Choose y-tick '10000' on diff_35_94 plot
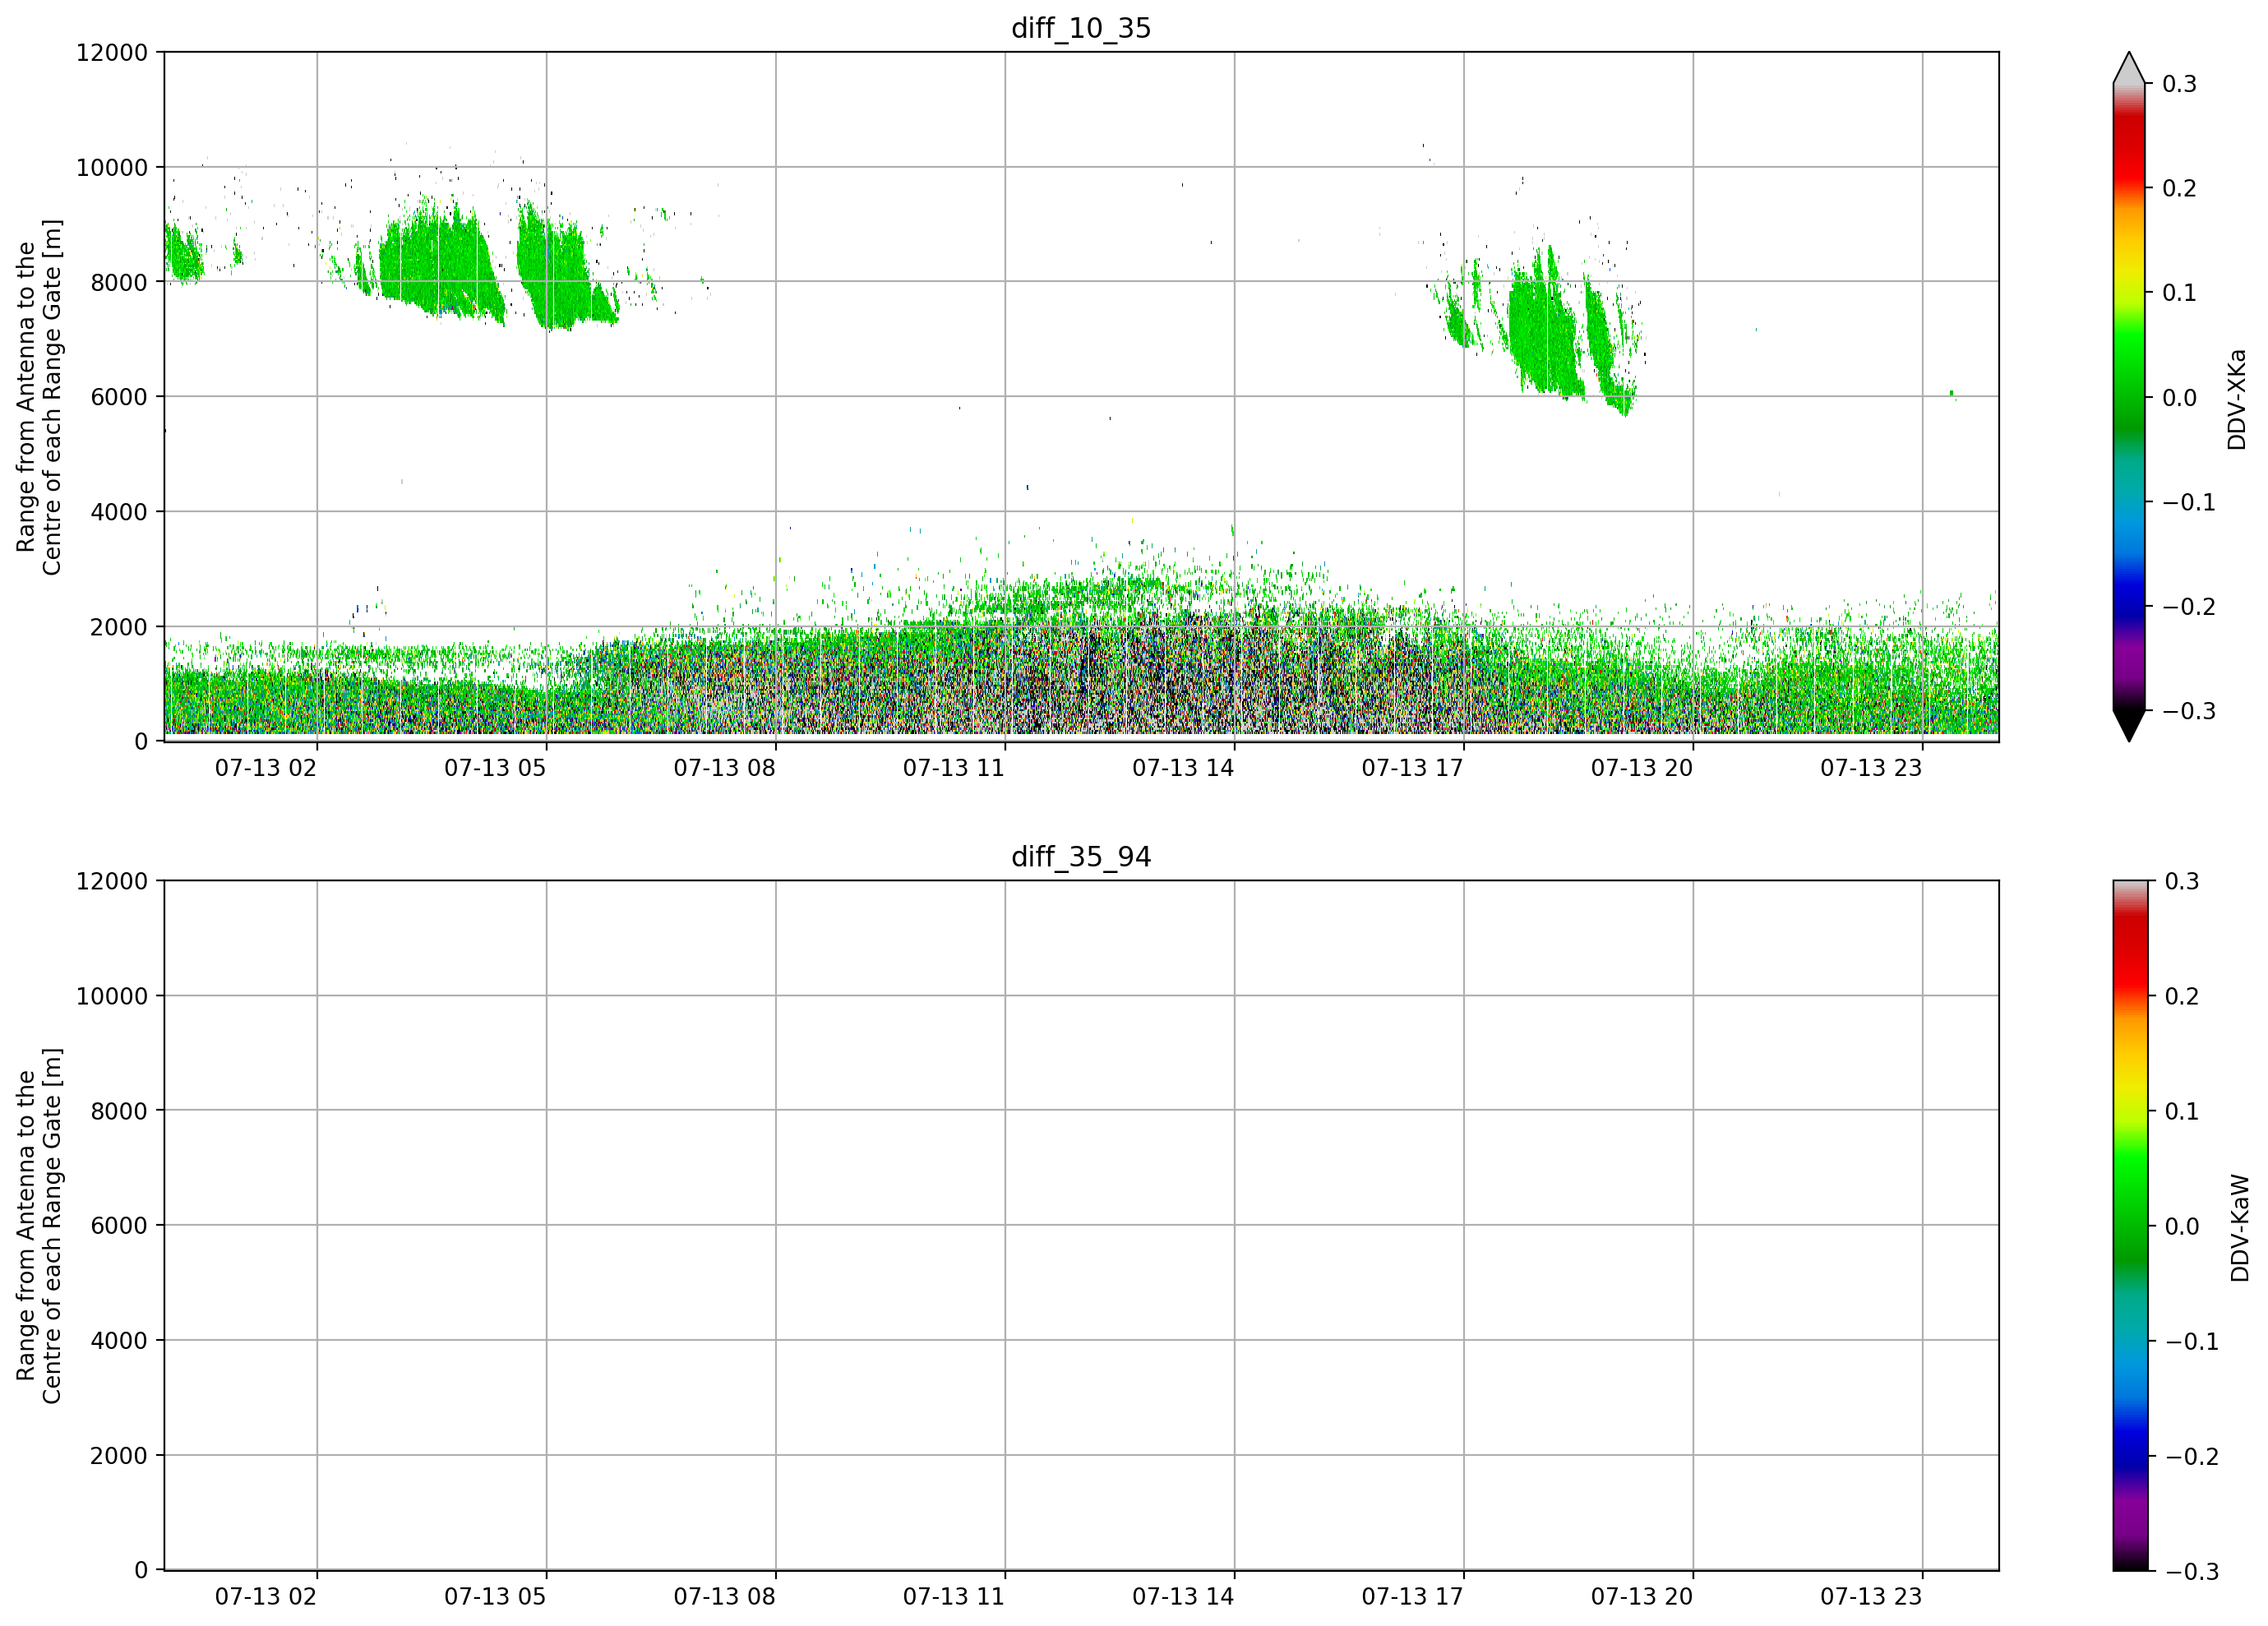The width and height of the screenshot is (2268, 1626). 112,997
